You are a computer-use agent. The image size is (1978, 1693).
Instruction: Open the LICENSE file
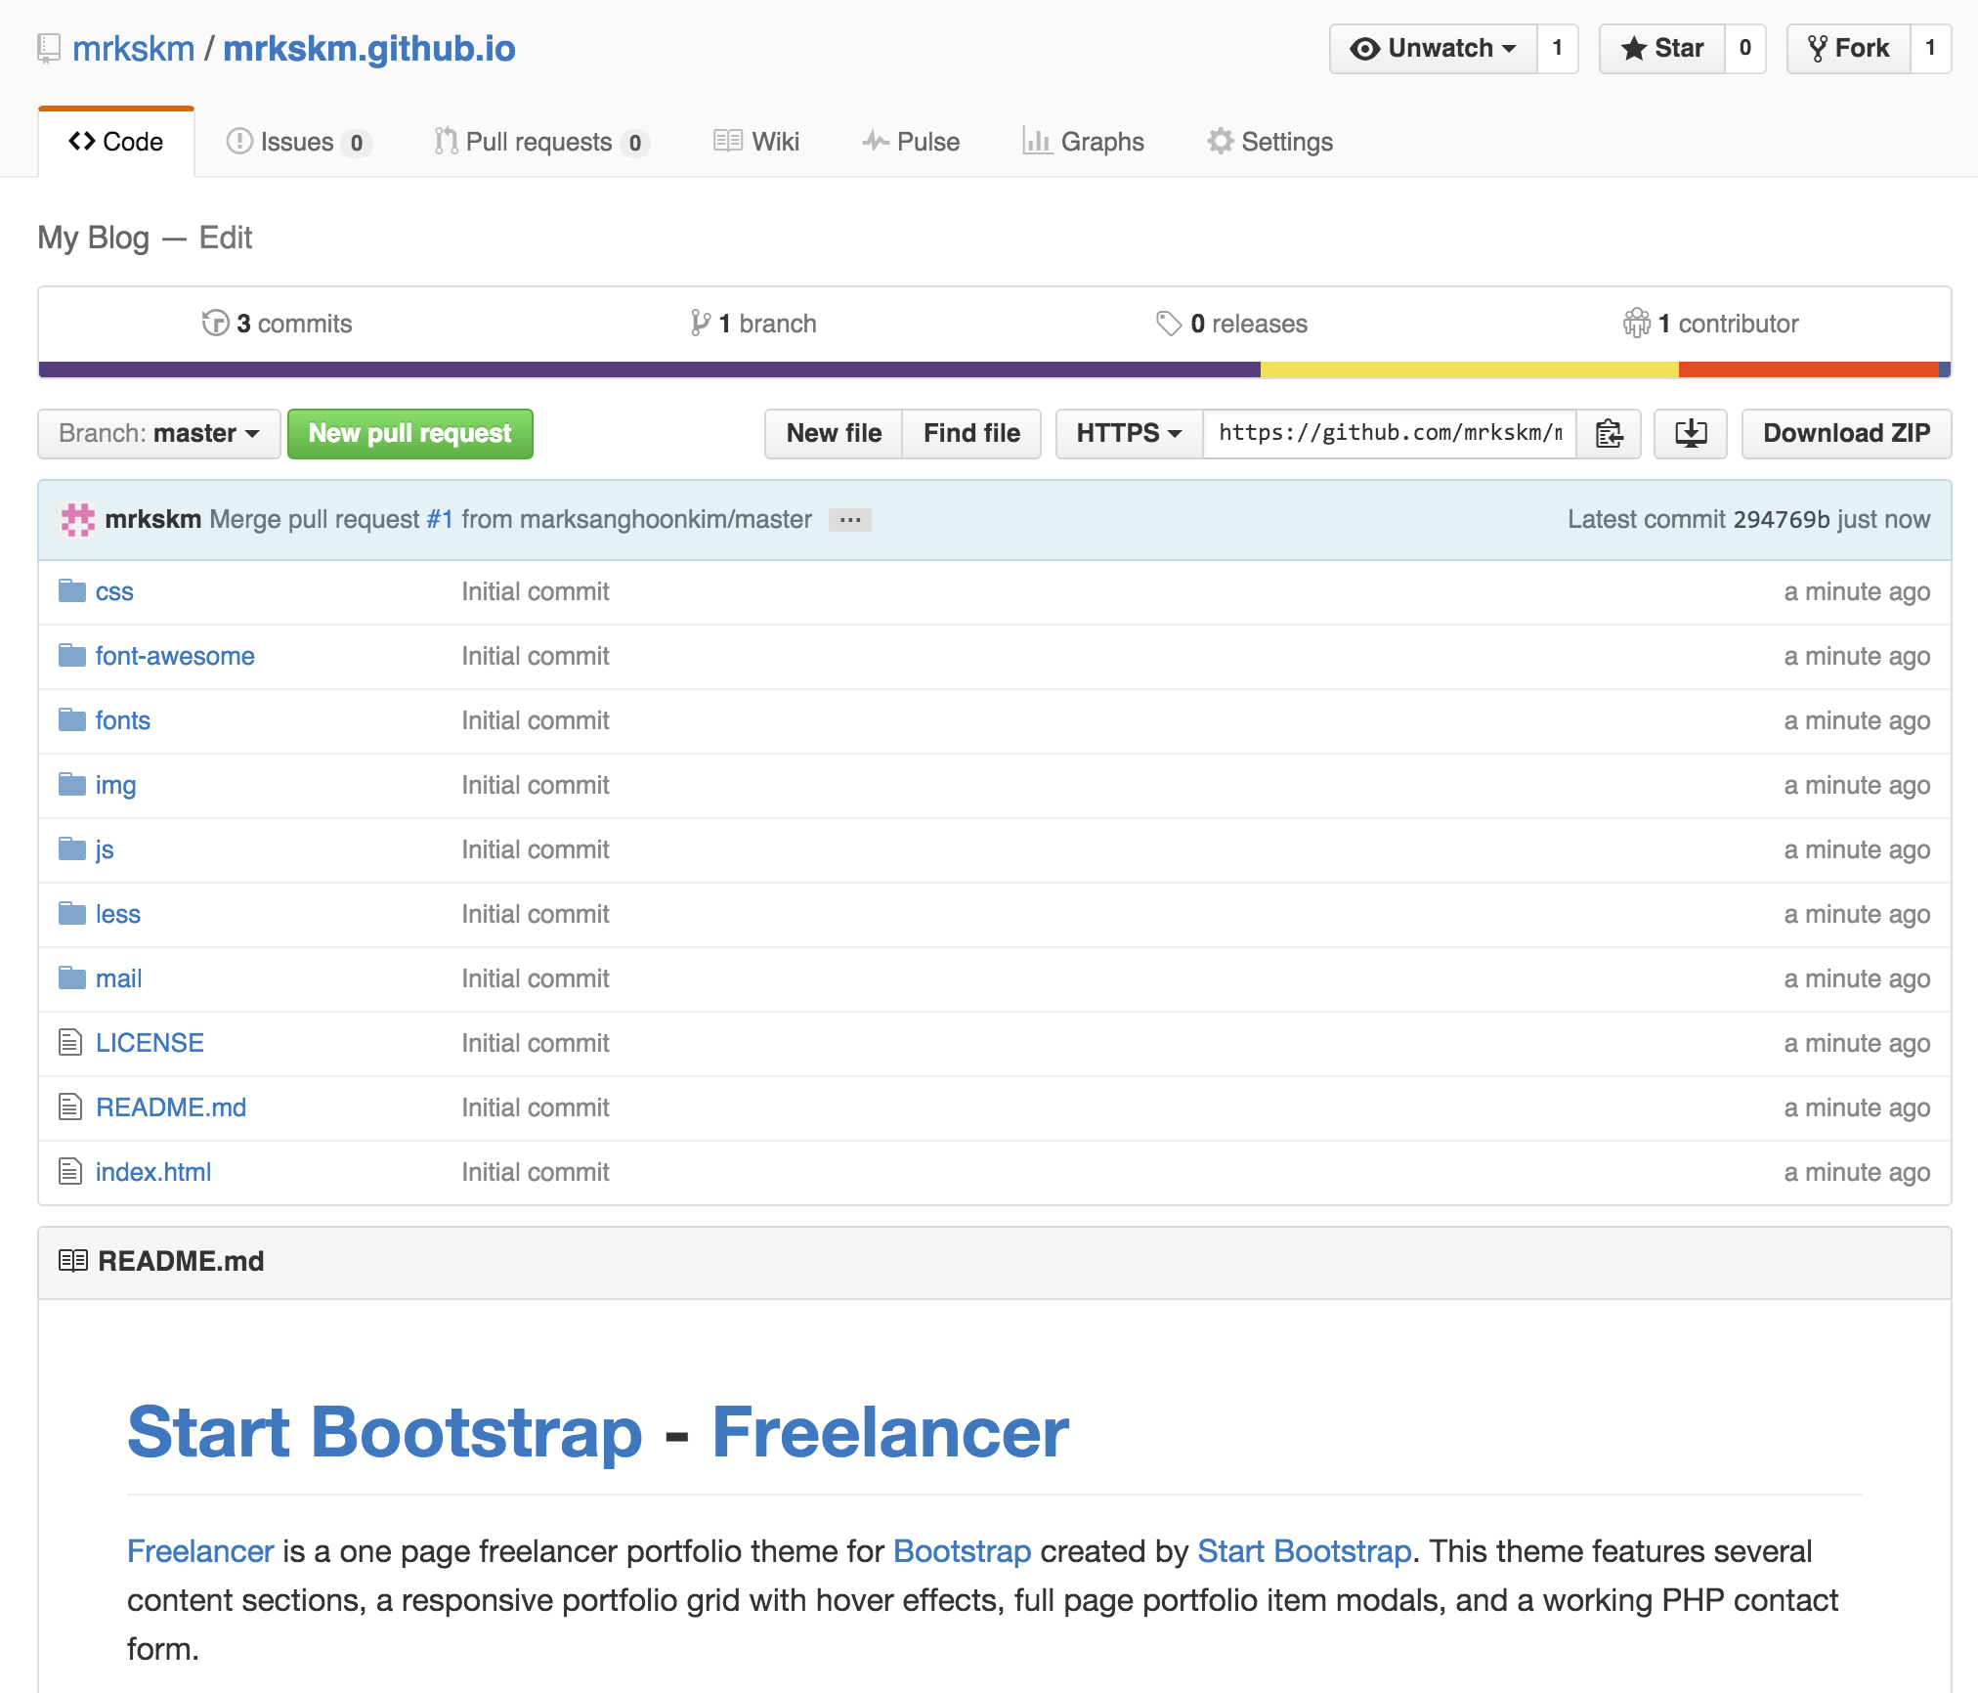(150, 1043)
